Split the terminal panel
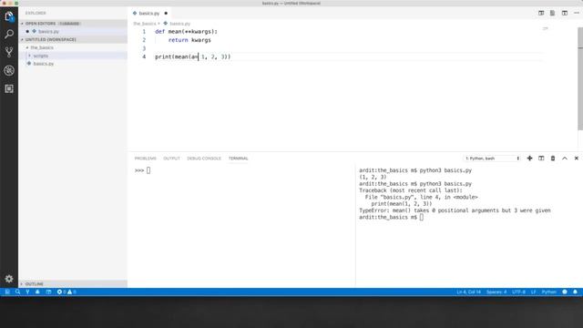 [x=541, y=158]
